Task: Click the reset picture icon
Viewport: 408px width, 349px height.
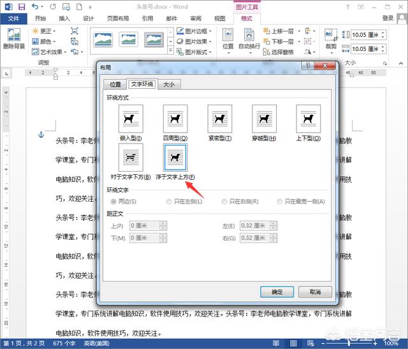Action: click(75, 52)
